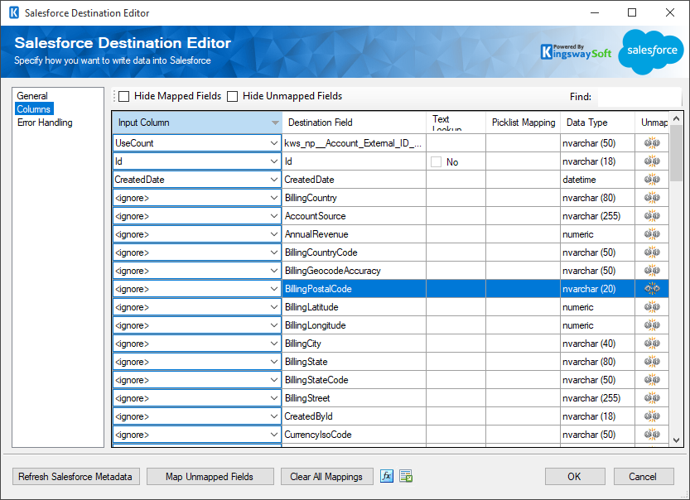The image size is (690, 500).
Task: Click datetime cell in CreatedDate row
Action: [597, 180]
